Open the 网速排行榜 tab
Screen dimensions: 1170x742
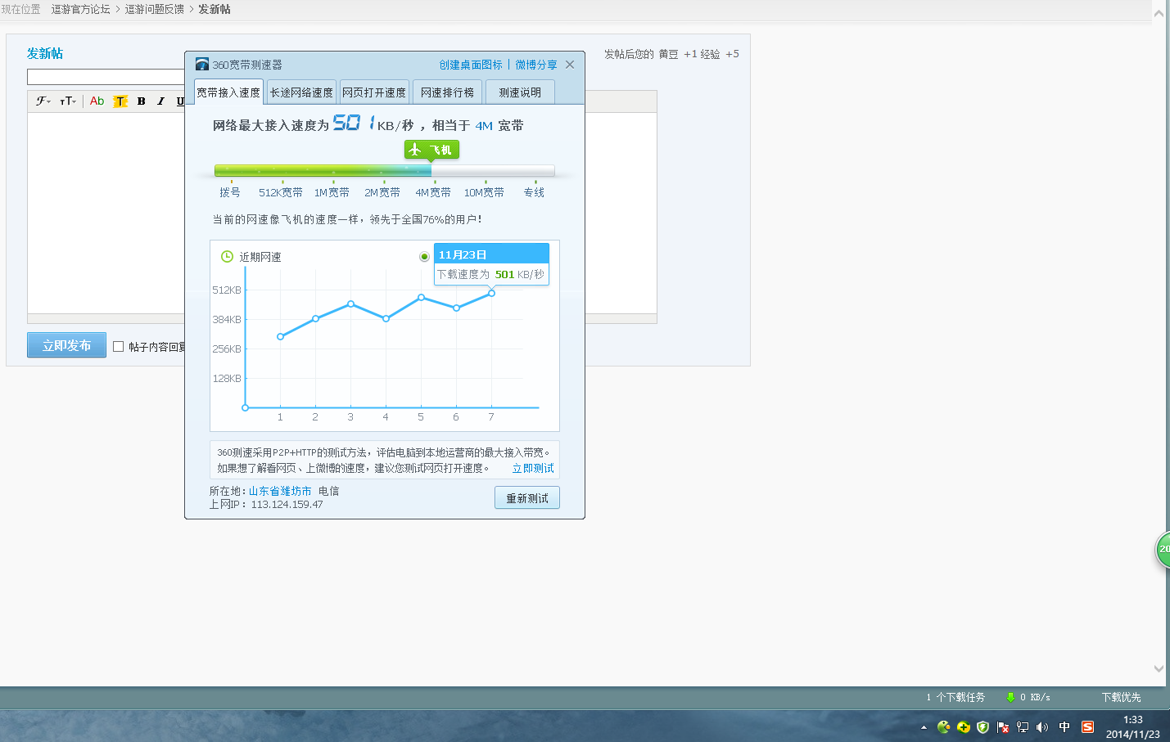pyautogui.click(x=447, y=92)
